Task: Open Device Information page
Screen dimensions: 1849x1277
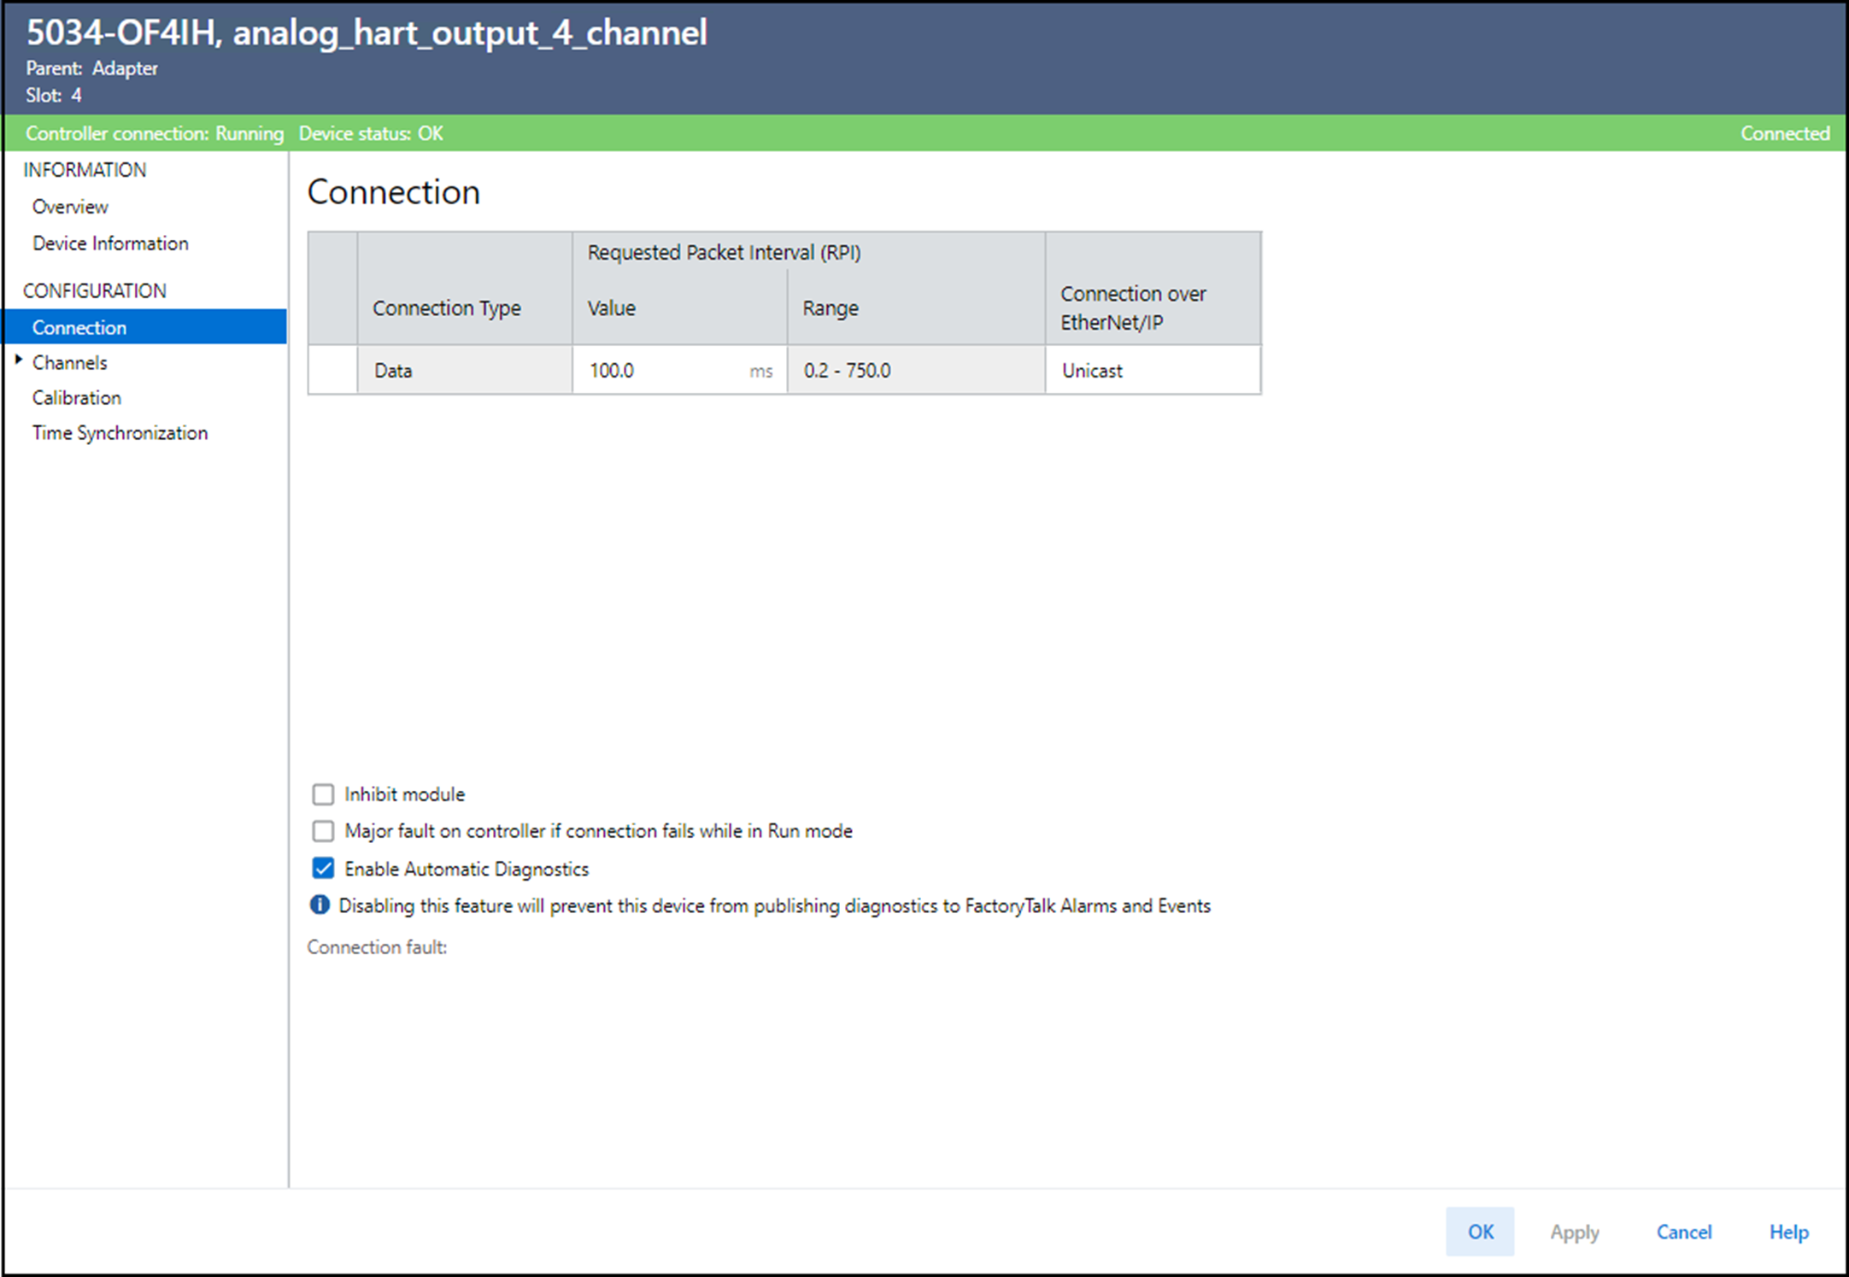Action: tap(110, 243)
